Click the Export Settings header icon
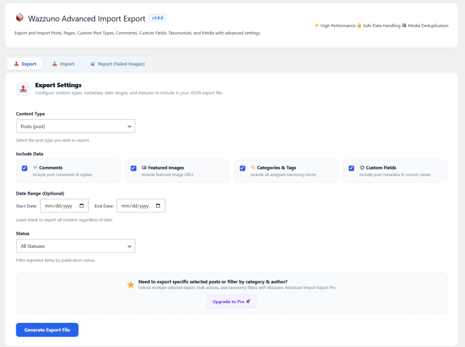Image resolution: width=465 pixels, height=347 pixels. 23,88
